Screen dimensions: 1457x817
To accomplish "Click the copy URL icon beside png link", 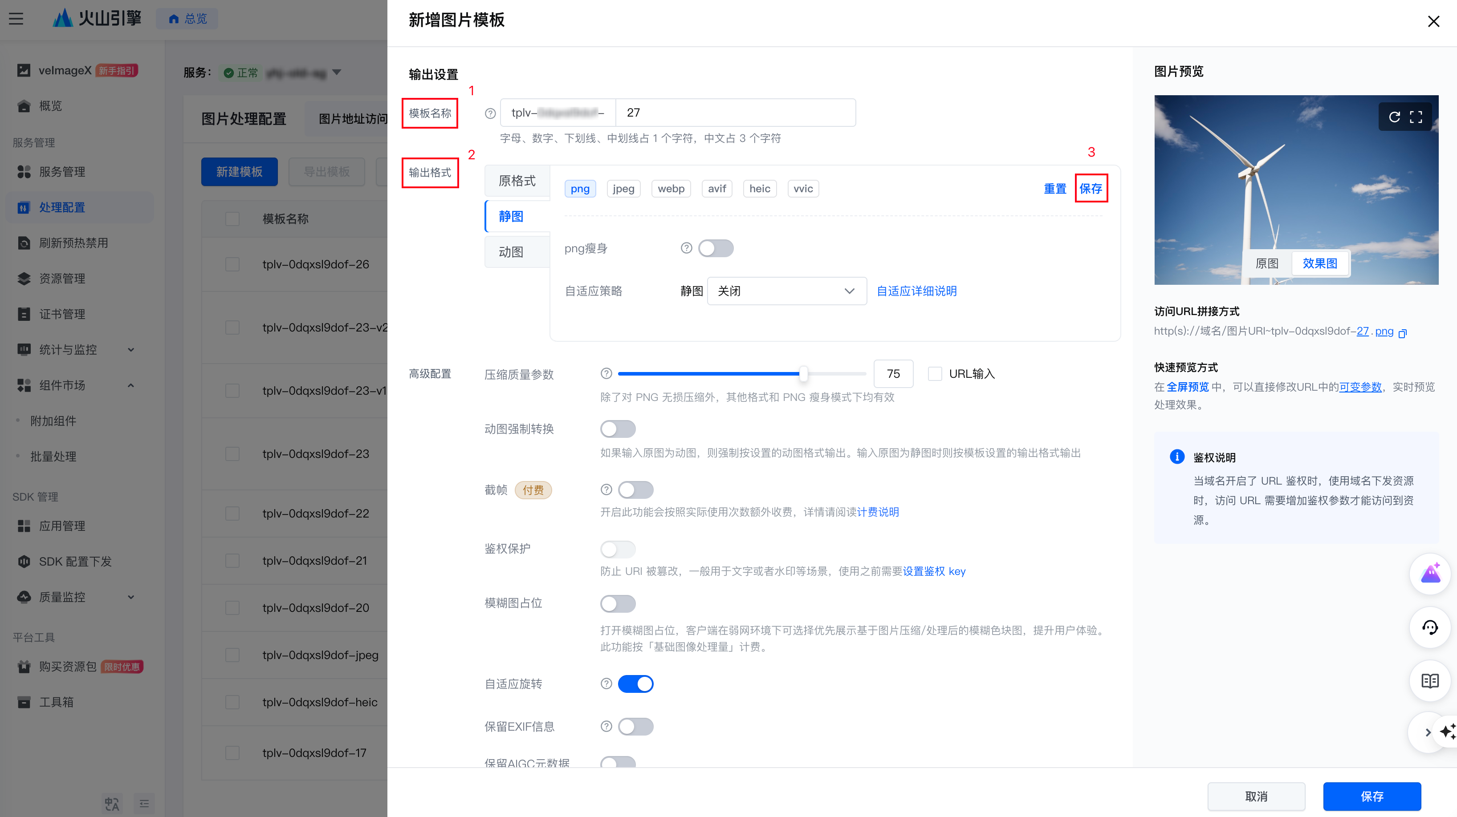I will pos(1402,333).
